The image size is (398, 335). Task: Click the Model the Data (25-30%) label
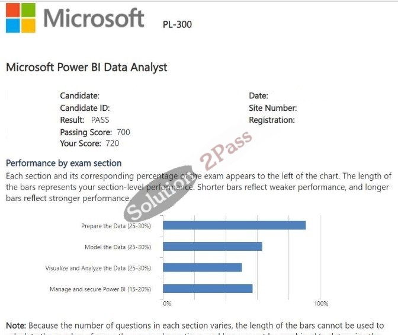pos(118,247)
